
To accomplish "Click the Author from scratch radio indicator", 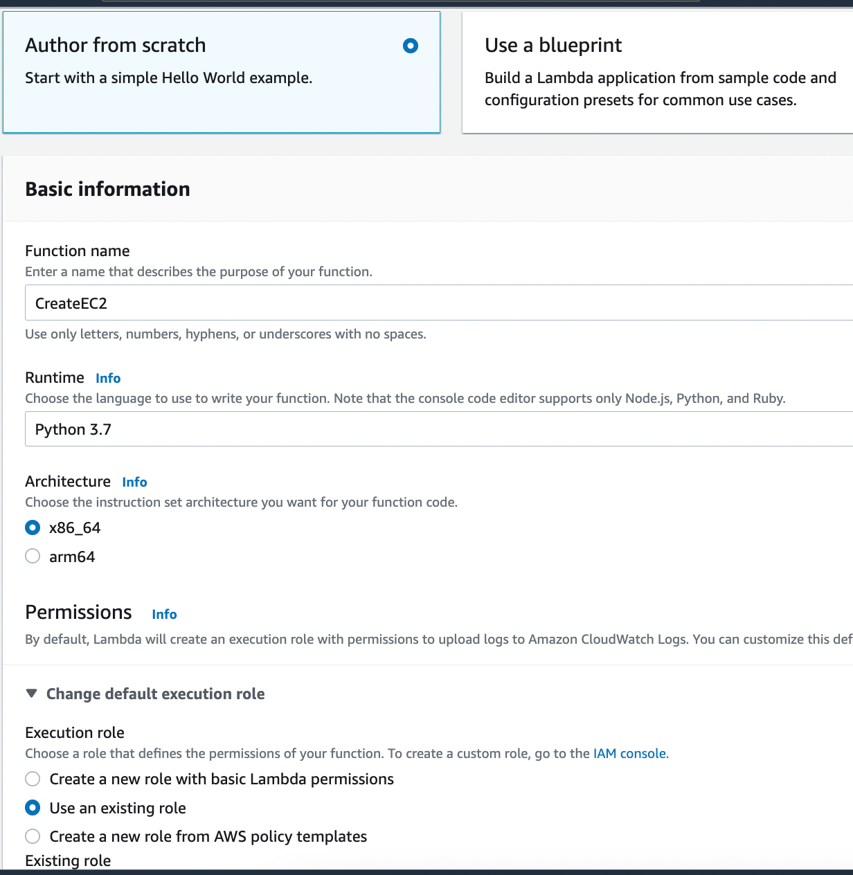I will 410,46.
